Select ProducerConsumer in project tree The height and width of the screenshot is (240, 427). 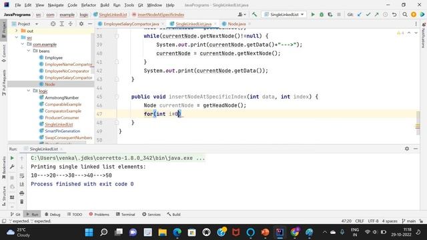(61, 117)
